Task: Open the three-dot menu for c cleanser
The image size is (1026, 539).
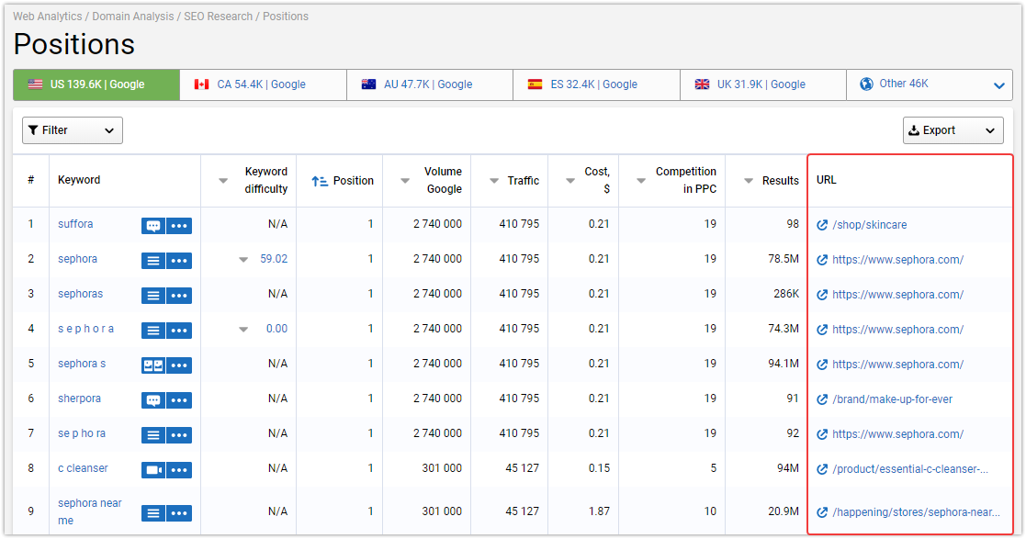Action: pyautogui.click(x=179, y=469)
